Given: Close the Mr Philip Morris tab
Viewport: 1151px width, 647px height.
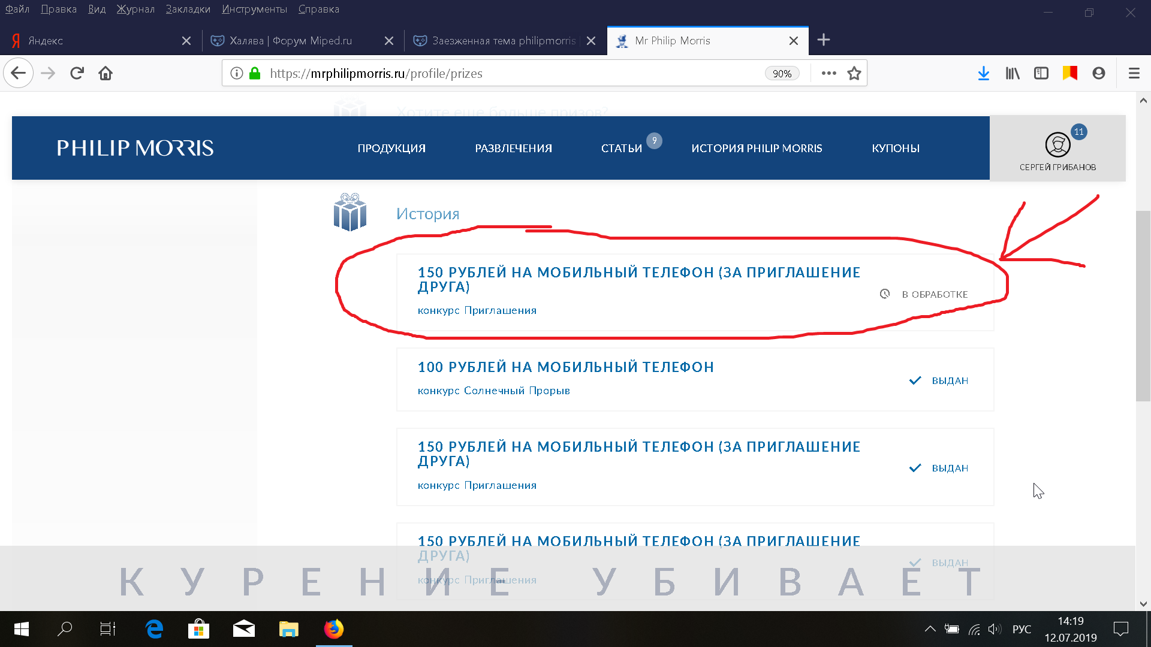Looking at the screenshot, I should click(794, 41).
